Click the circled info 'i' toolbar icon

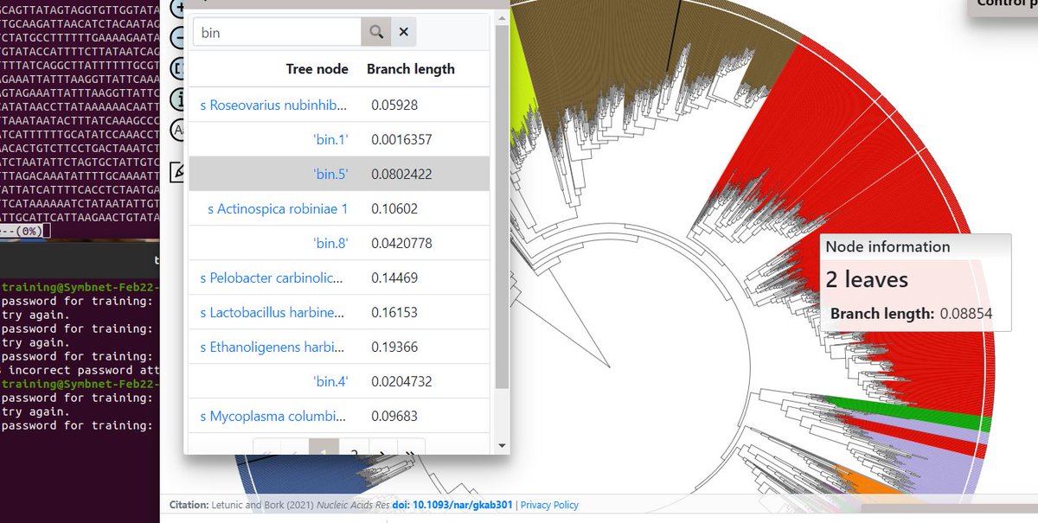coord(176,99)
